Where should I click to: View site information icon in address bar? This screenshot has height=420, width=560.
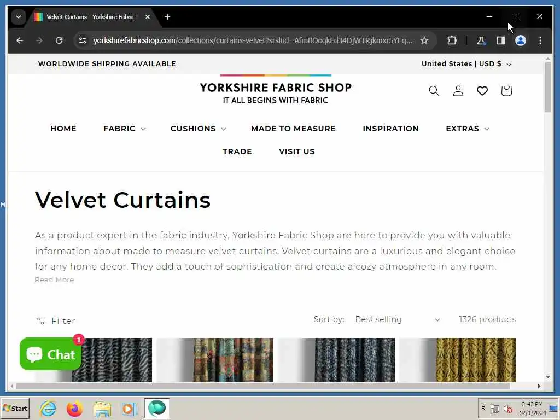pos(83,40)
